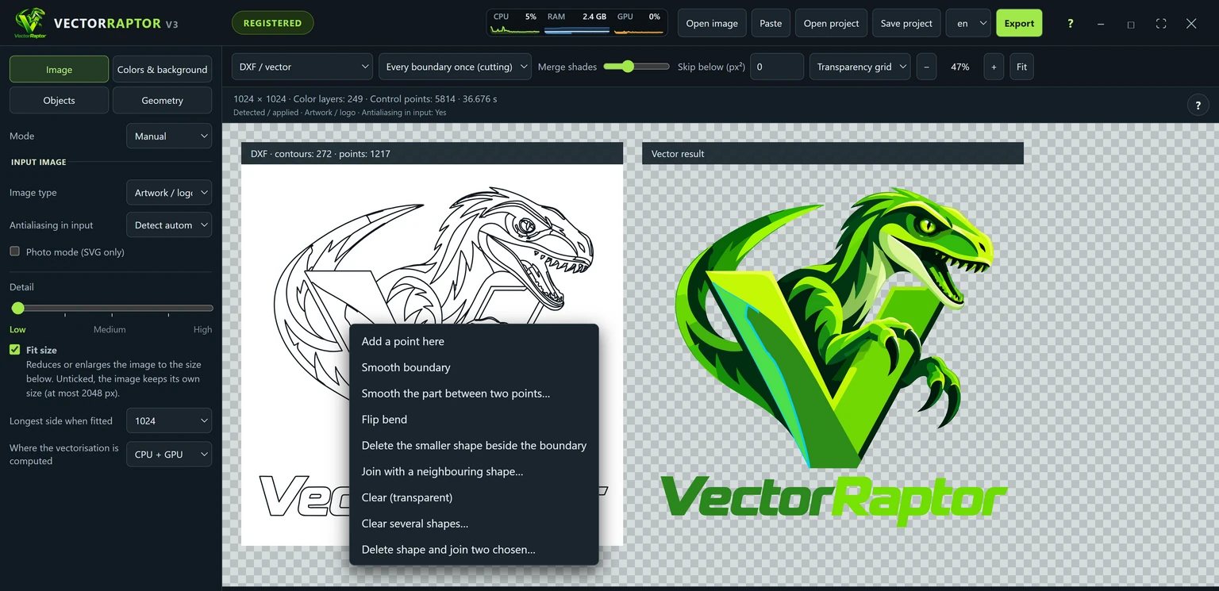Click the CPU usage monitor
The height and width of the screenshot is (591, 1219).
[x=514, y=23]
